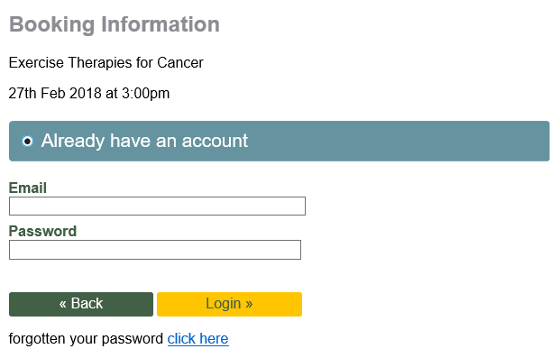Click the Email input field
This screenshot has height=358, width=560.
point(157,207)
